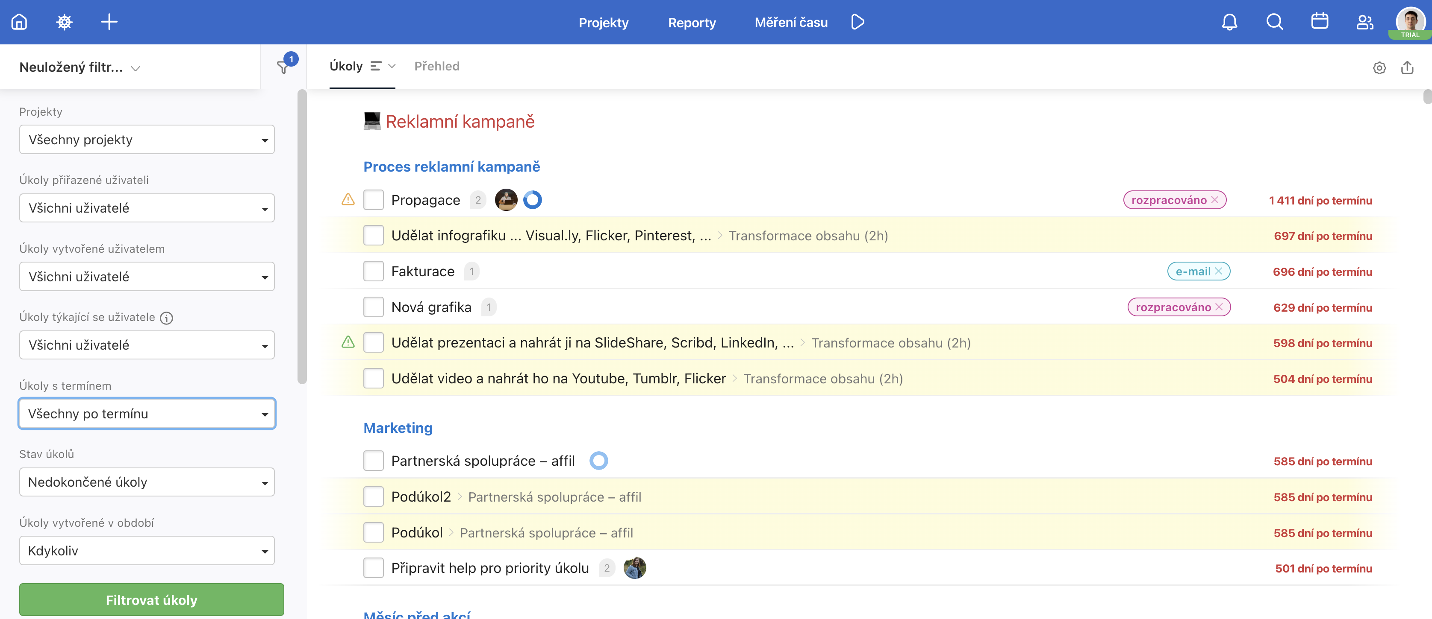Click the warning triangle next to Propagace
This screenshot has width=1432, height=619.
pyautogui.click(x=348, y=199)
